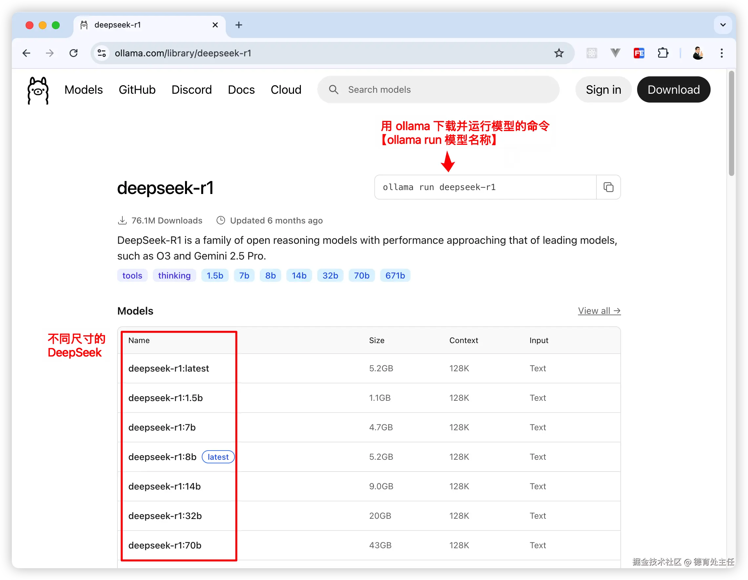Copy the ollama run command
This screenshot has height=580, width=748.
(608, 187)
